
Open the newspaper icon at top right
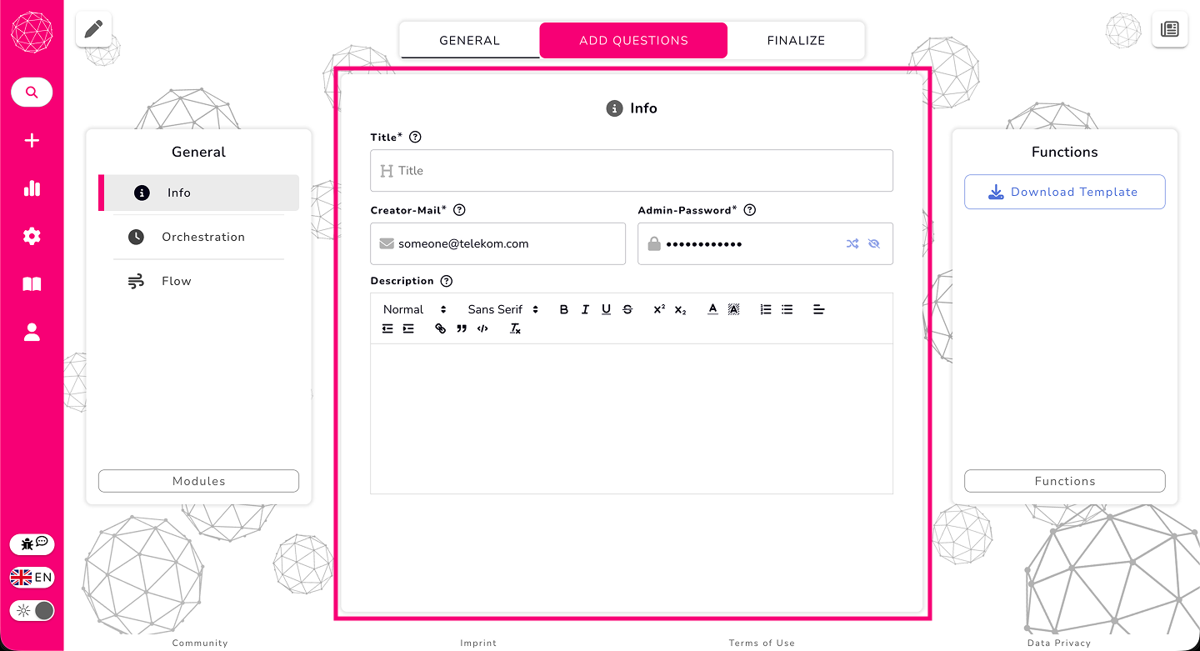(x=1169, y=29)
